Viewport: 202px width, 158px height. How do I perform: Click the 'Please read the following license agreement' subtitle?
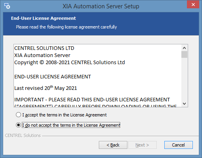pos(66,27)
